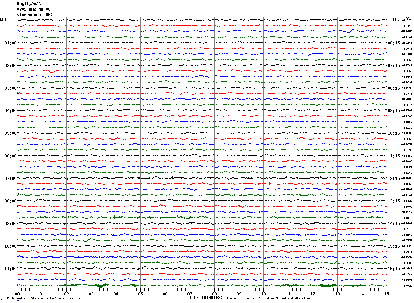Click the 07:00 CDT hour label
The width and height of the screenshot is (414, 303).
(x=10, y=179)
